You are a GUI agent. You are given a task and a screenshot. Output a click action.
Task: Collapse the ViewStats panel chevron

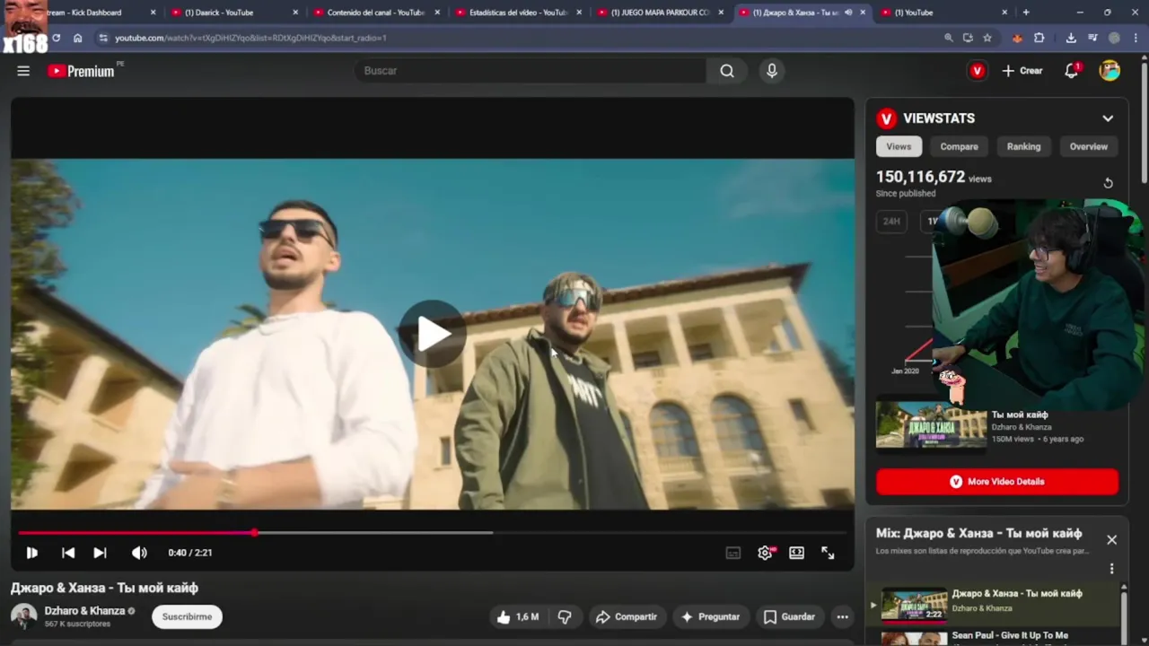1108,118
